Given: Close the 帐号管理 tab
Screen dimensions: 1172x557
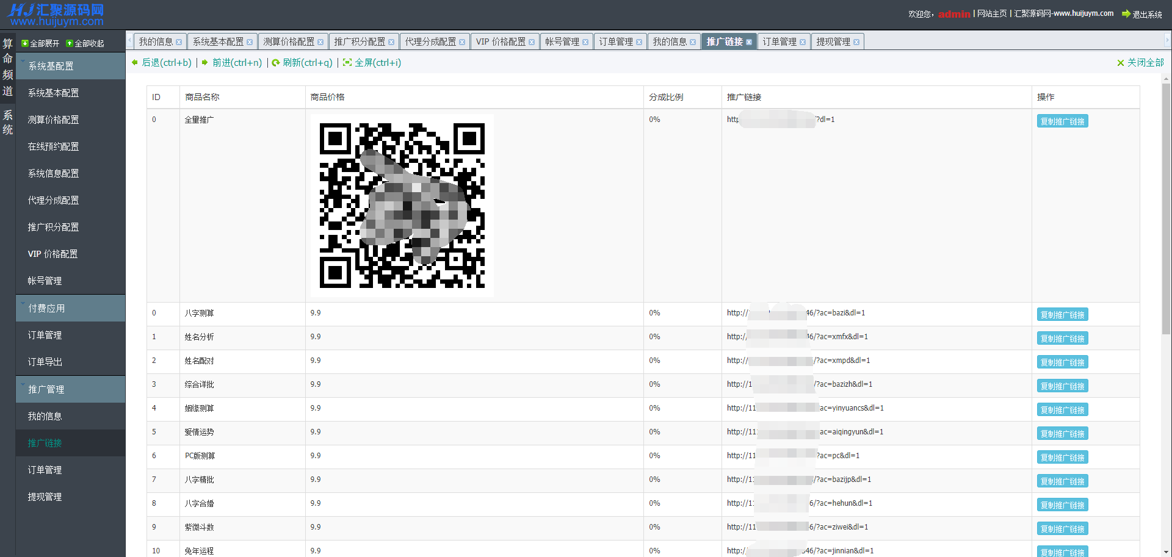Looking at the screenshot, I should coord(585,42).
